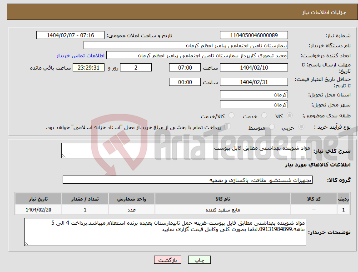Click the واحد شمارش column header

pos(132,199)
